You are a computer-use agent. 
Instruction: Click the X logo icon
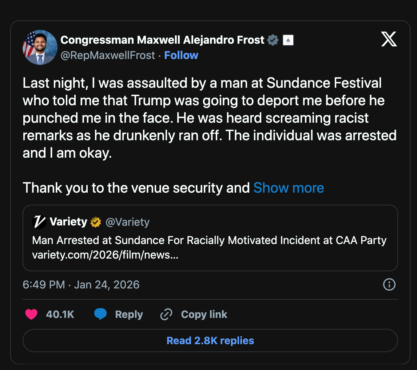click(x=389, y=39)
